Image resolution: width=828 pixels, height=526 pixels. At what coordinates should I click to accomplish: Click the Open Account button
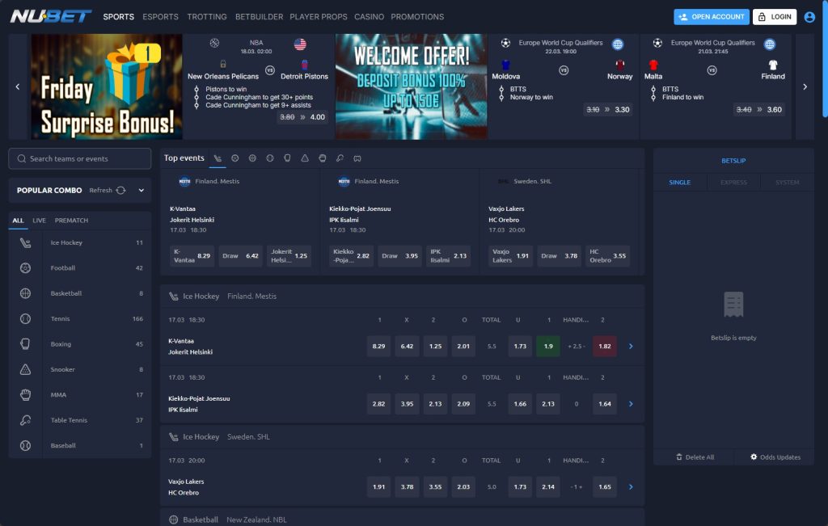click(712, 17)
